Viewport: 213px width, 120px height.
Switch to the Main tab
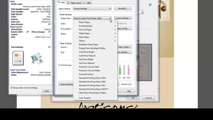pos(61,3)
